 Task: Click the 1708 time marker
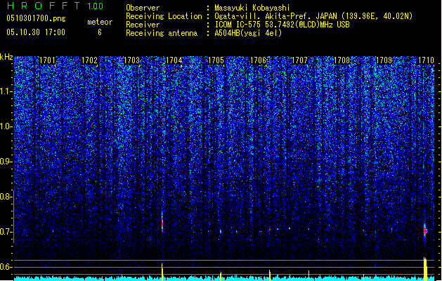[x=342, y=60]
